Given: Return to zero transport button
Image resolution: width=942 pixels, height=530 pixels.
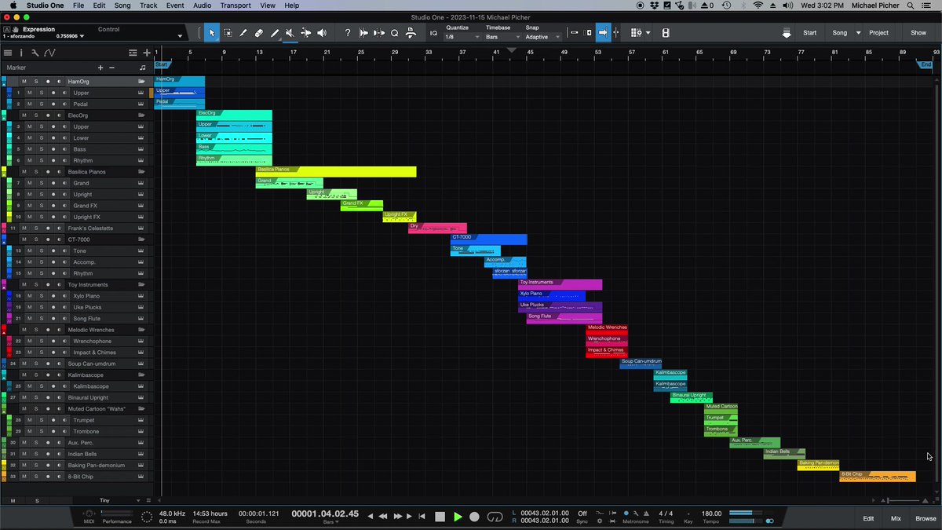Looking at the screenshot, I should [422, 517].
